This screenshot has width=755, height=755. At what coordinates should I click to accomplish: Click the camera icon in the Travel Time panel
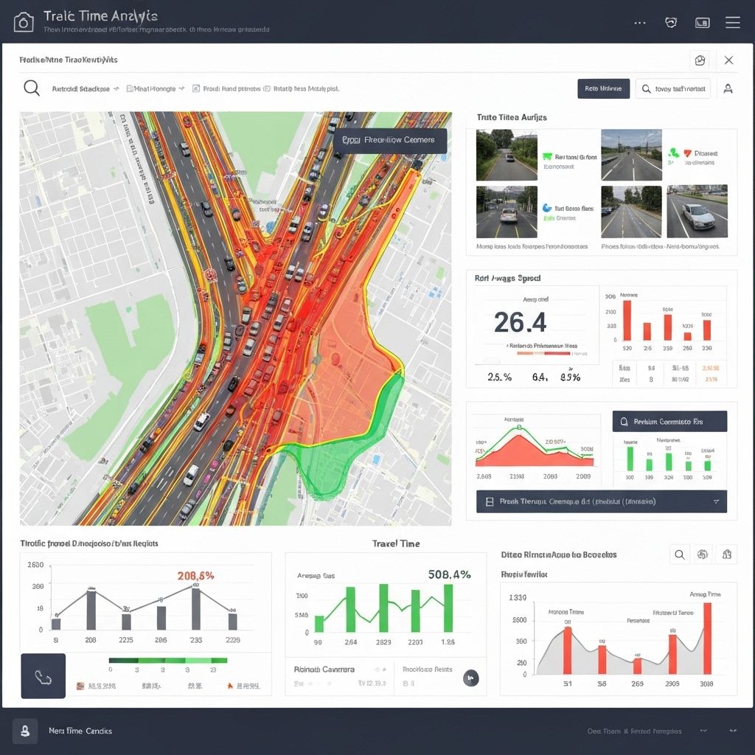click(471, 678)
